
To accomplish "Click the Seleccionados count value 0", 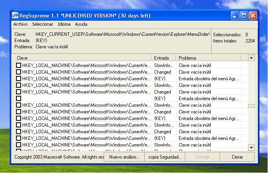I will click(x=247, y=35).
